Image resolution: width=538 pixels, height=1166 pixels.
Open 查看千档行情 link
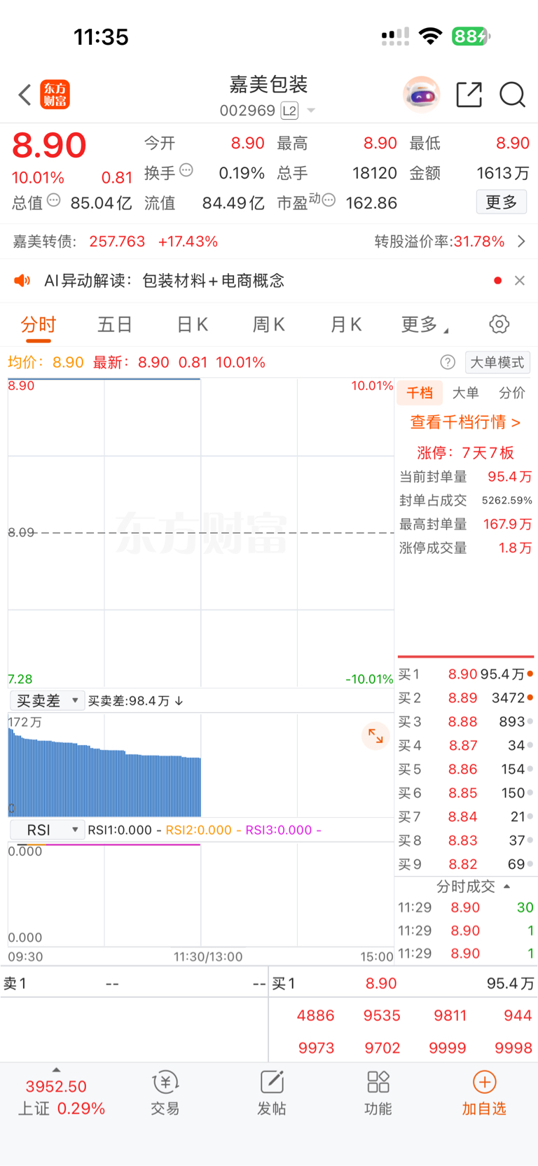click(465, 422)
